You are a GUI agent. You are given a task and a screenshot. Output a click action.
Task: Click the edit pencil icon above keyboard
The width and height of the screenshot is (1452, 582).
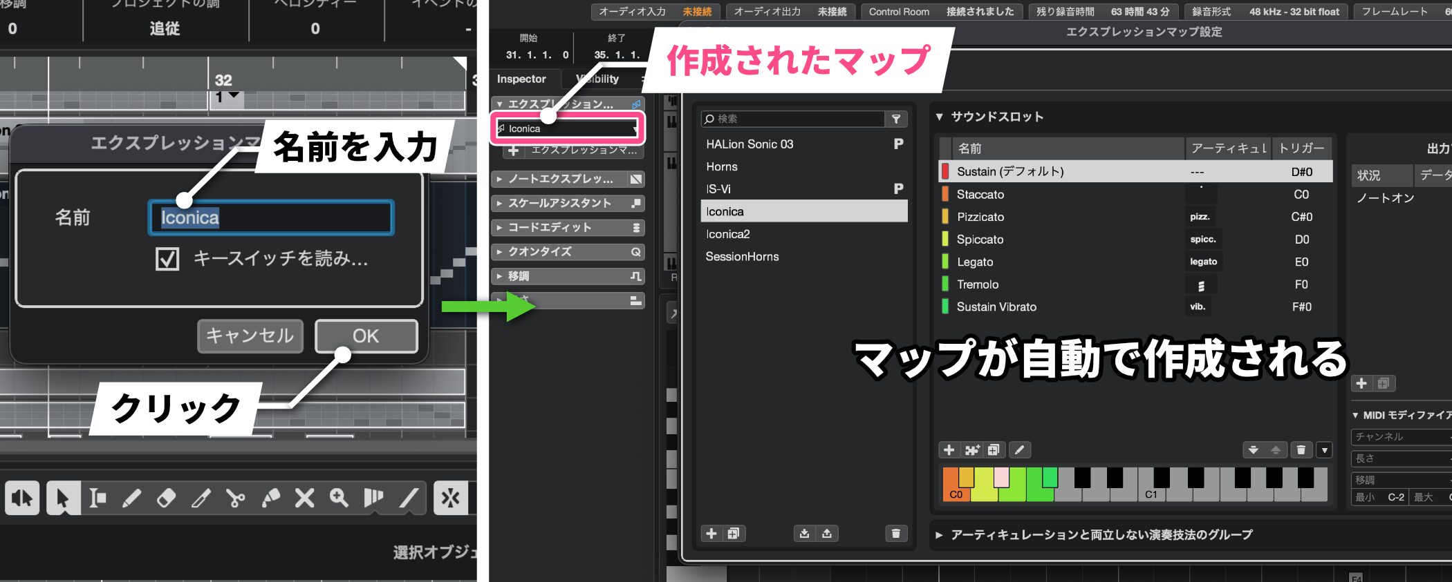coord(1019,450)
